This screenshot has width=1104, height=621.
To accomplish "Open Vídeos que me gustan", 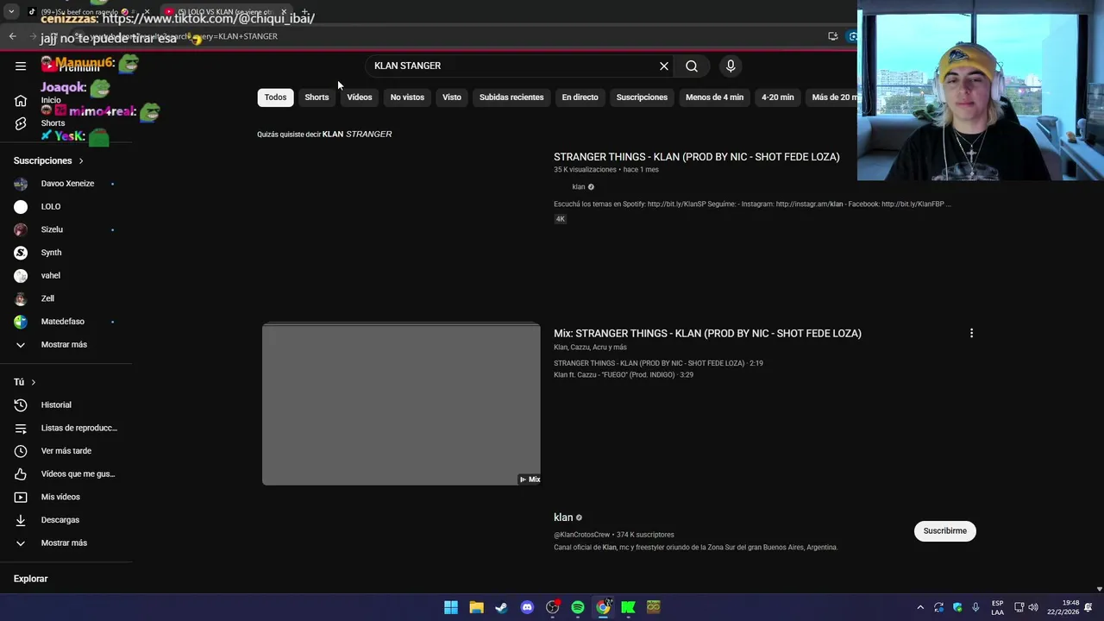I will 66,474.
